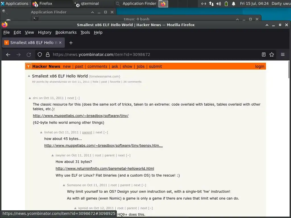Click the Firefox forward arrow
The image size is (291, 218).
pos(18,54)
